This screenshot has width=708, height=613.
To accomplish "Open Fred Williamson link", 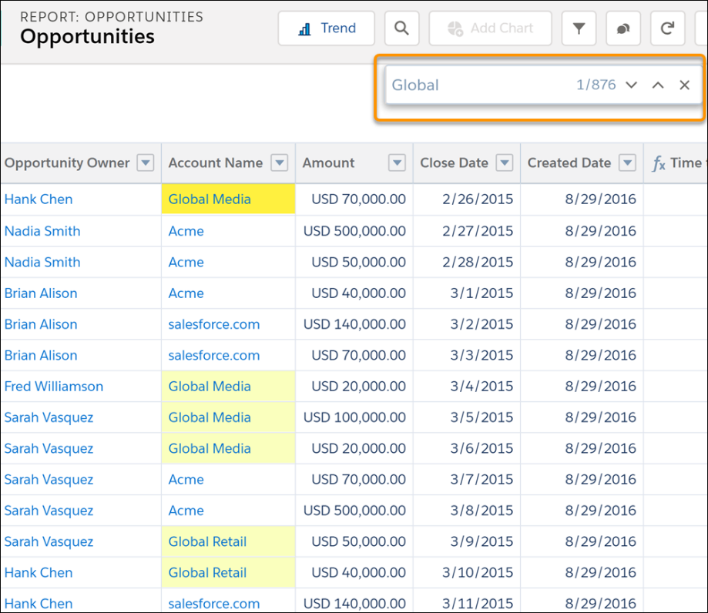I will coord(54,387).
